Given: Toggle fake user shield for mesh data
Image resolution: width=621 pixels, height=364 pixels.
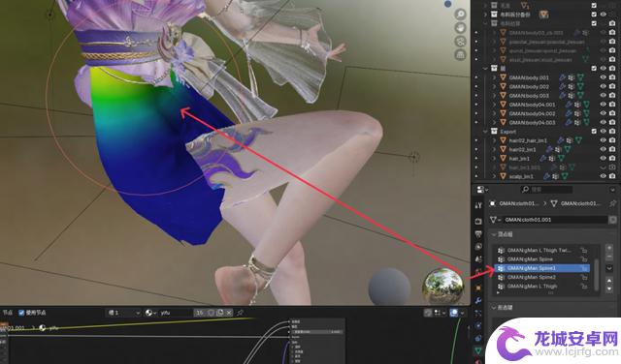Looking at the screenshot, I should pyautogui.click(x=612, y=220).
